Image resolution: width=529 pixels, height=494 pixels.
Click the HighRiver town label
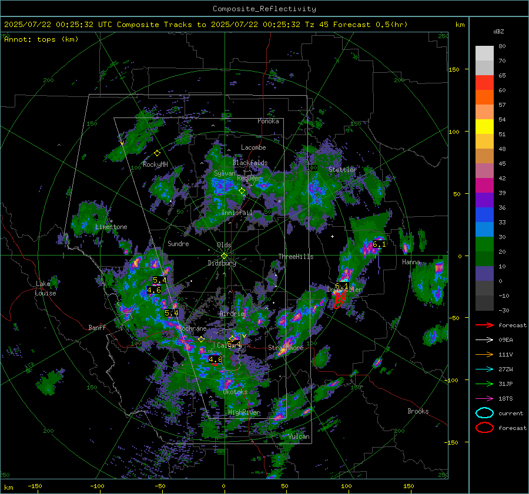[243, 412]
